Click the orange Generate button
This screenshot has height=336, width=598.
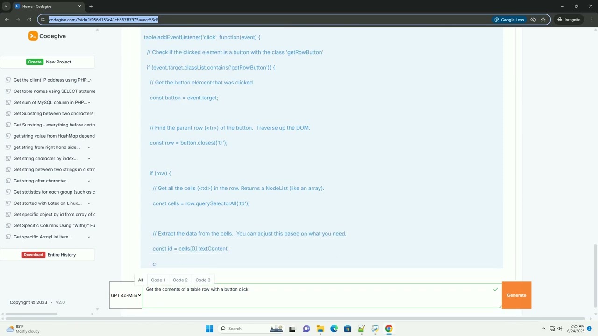[516, 295]
